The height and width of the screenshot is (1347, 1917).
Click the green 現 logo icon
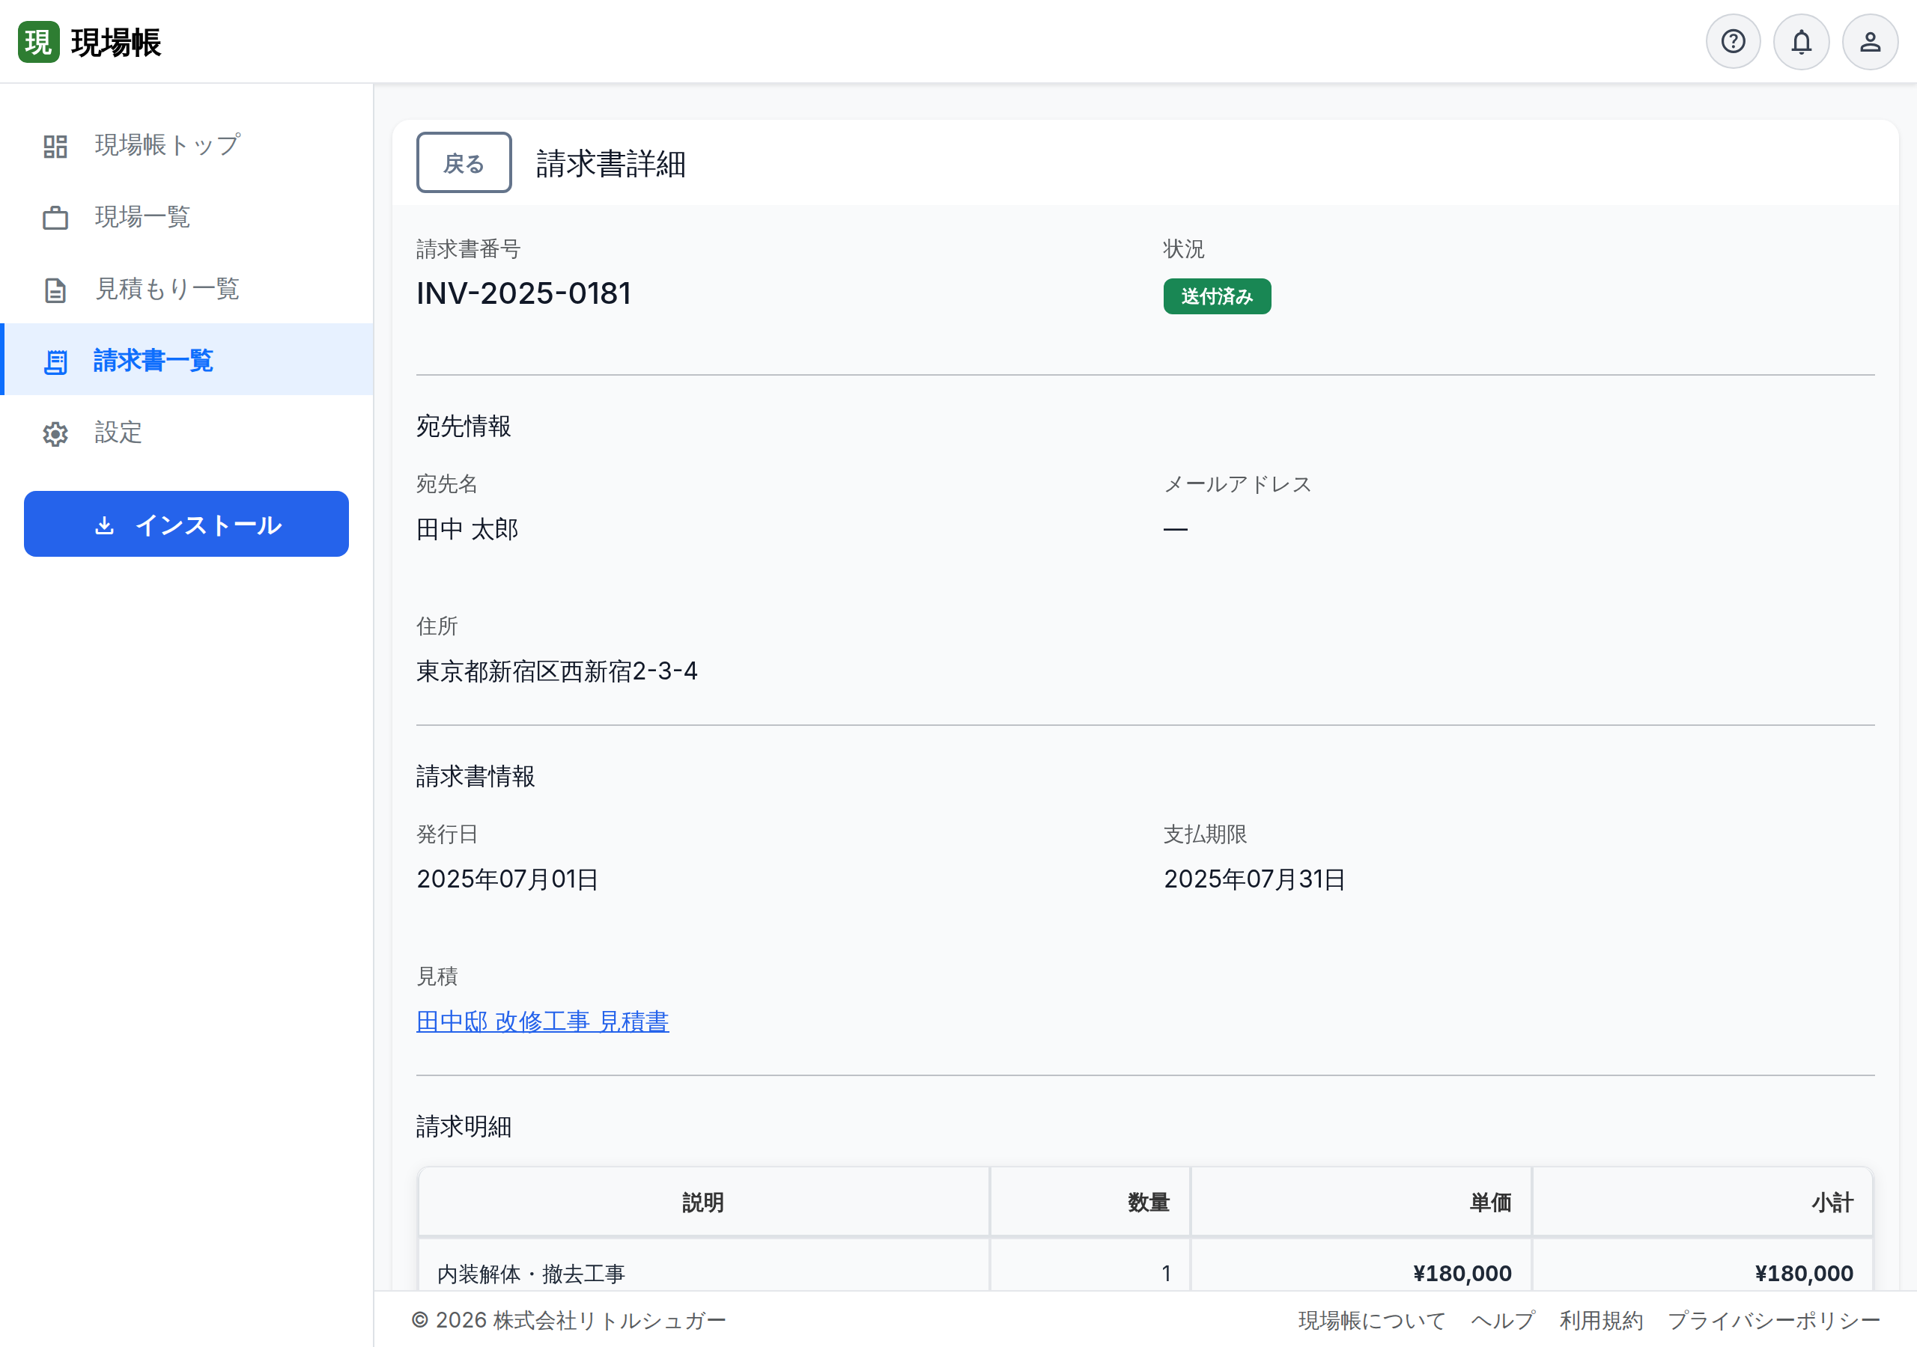[38, 42]
